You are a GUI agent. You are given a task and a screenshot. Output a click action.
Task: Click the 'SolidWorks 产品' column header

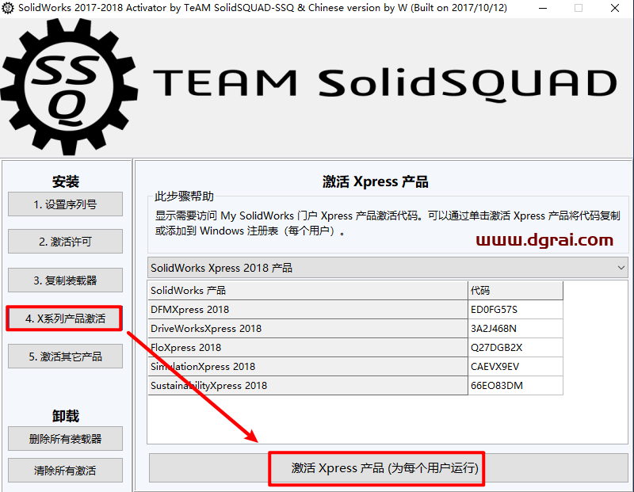[x=307, y=290]
